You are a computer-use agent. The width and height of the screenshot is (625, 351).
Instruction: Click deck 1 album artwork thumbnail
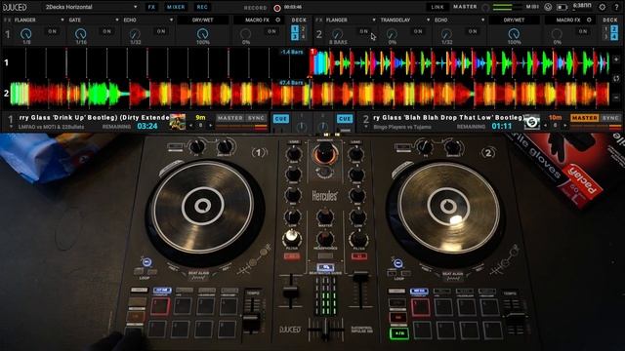tap(178, 122)
